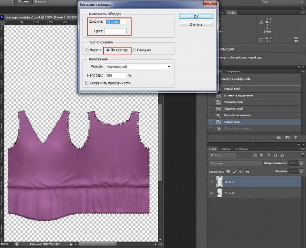Click the Непрозр. opacity field in dialog
The width and height of the screenshot is (306, 248).
[x=116, y=75]
